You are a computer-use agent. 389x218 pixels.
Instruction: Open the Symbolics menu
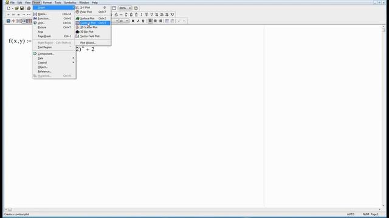tap(71, 2)
